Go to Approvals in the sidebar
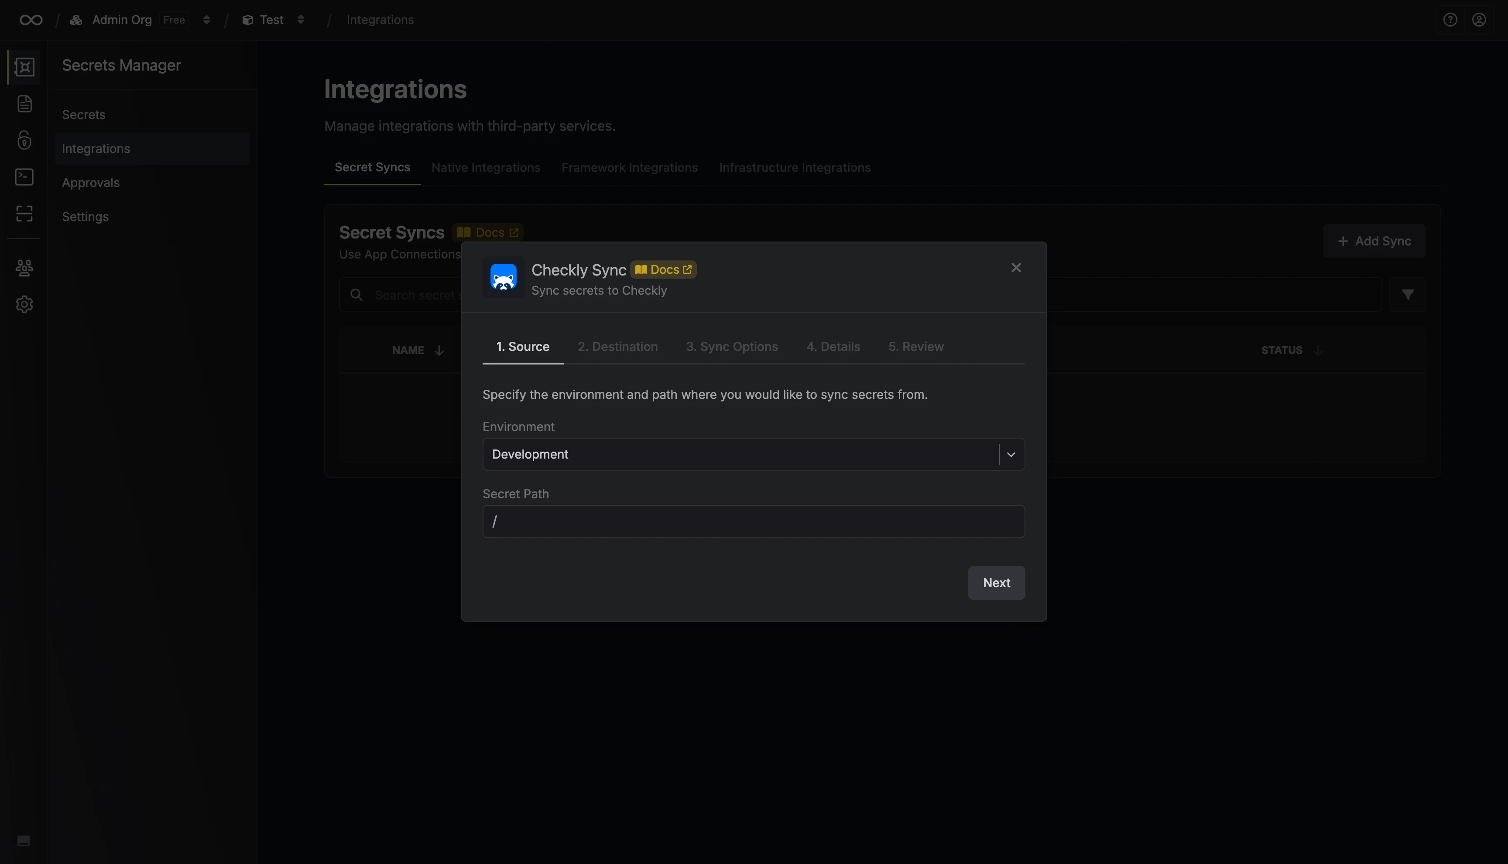Viewport: 1508px width, 864px height. [152, 183]
